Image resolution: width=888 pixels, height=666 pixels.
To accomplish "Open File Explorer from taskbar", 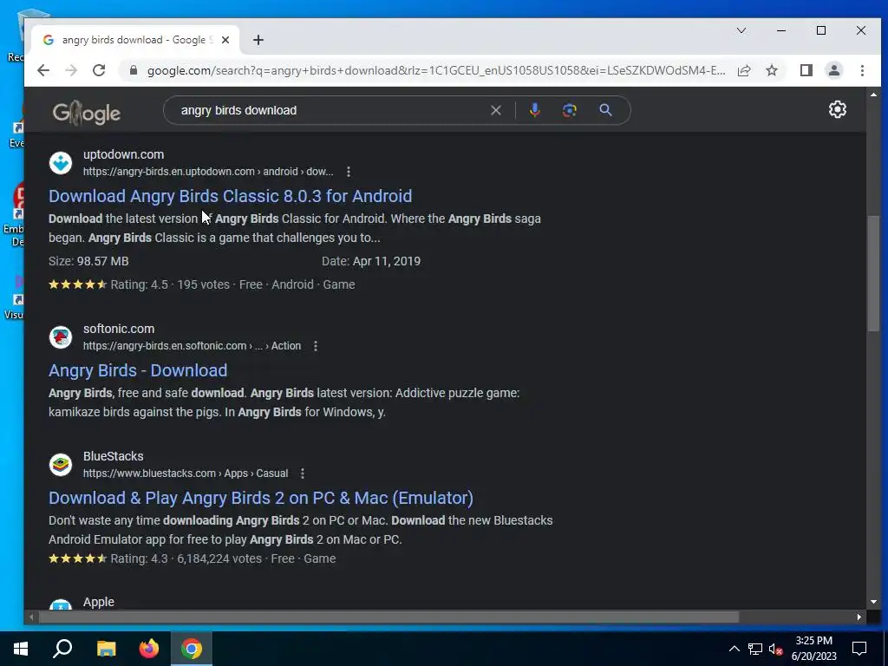I will [x=106, y=649].
